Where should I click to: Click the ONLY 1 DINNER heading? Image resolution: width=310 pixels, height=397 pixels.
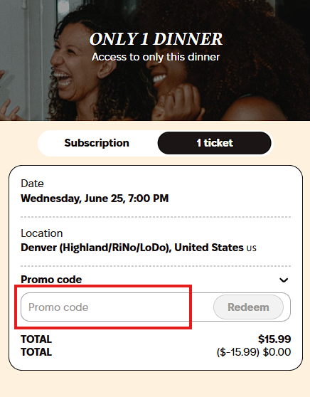point(156,39)
